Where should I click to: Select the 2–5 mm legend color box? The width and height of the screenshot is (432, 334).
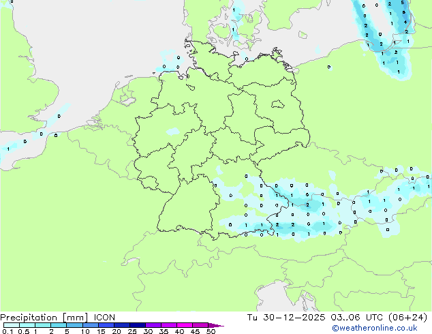click(59, 325)
